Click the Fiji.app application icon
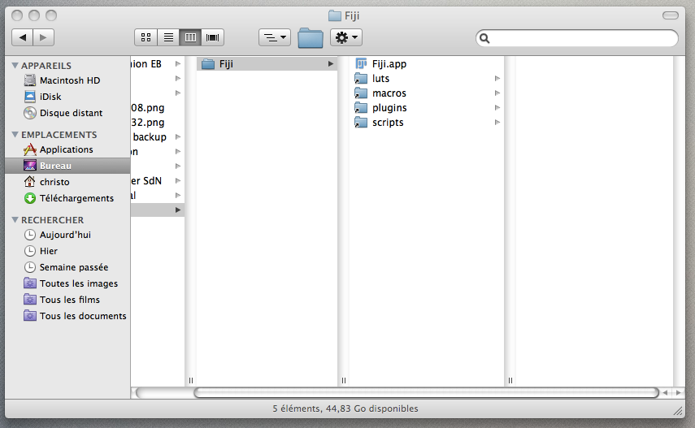The image size is (695, 428). pyautogui.click(x=361, y=64)
